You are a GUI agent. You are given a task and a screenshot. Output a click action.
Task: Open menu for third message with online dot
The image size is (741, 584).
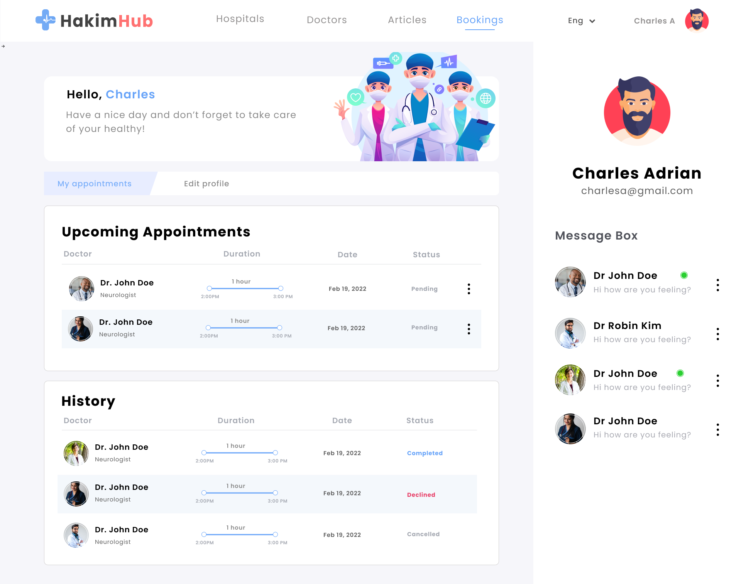717,381
